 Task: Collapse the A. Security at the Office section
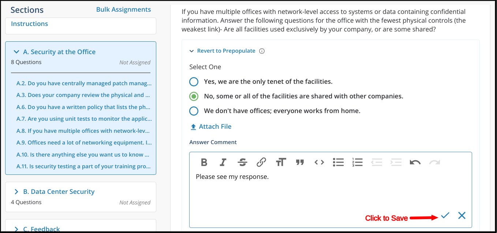point(16,52)
